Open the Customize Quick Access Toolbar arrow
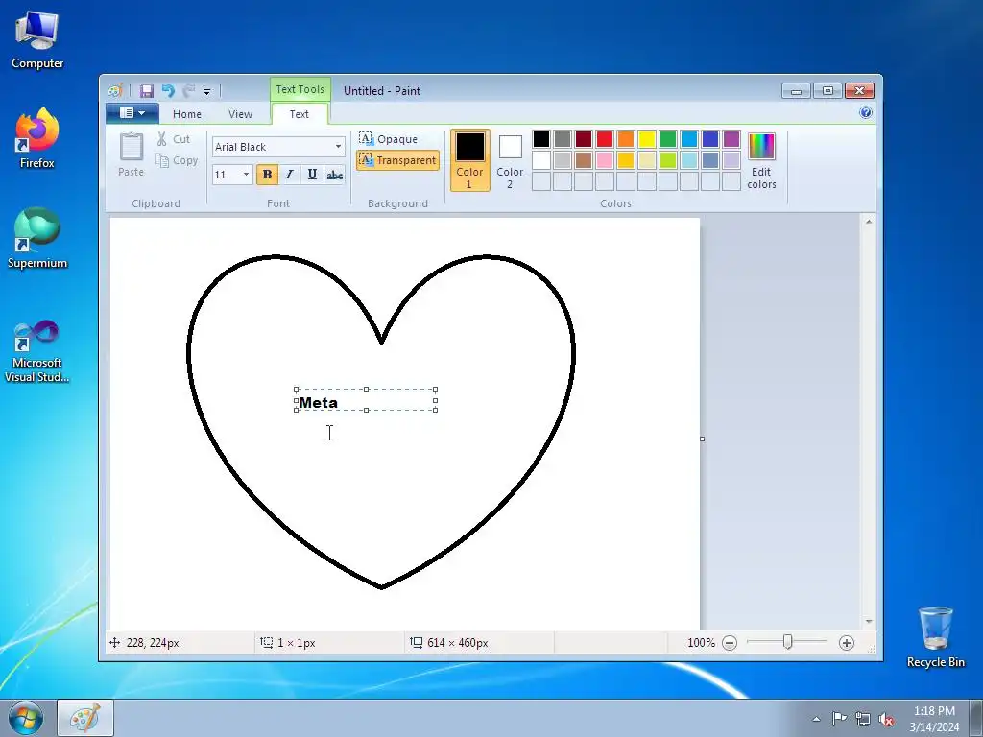The image size is (983, 737). point(207,91)
